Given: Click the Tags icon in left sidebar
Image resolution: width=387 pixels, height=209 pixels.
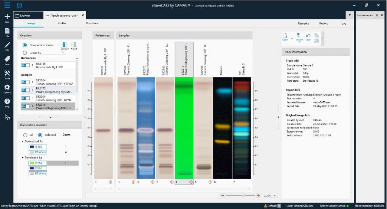Looking at the screenshot, I should tap(7, 59).
